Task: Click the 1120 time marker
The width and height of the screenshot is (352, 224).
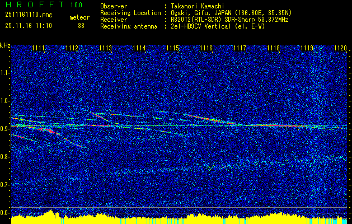Action: [340, 48]
